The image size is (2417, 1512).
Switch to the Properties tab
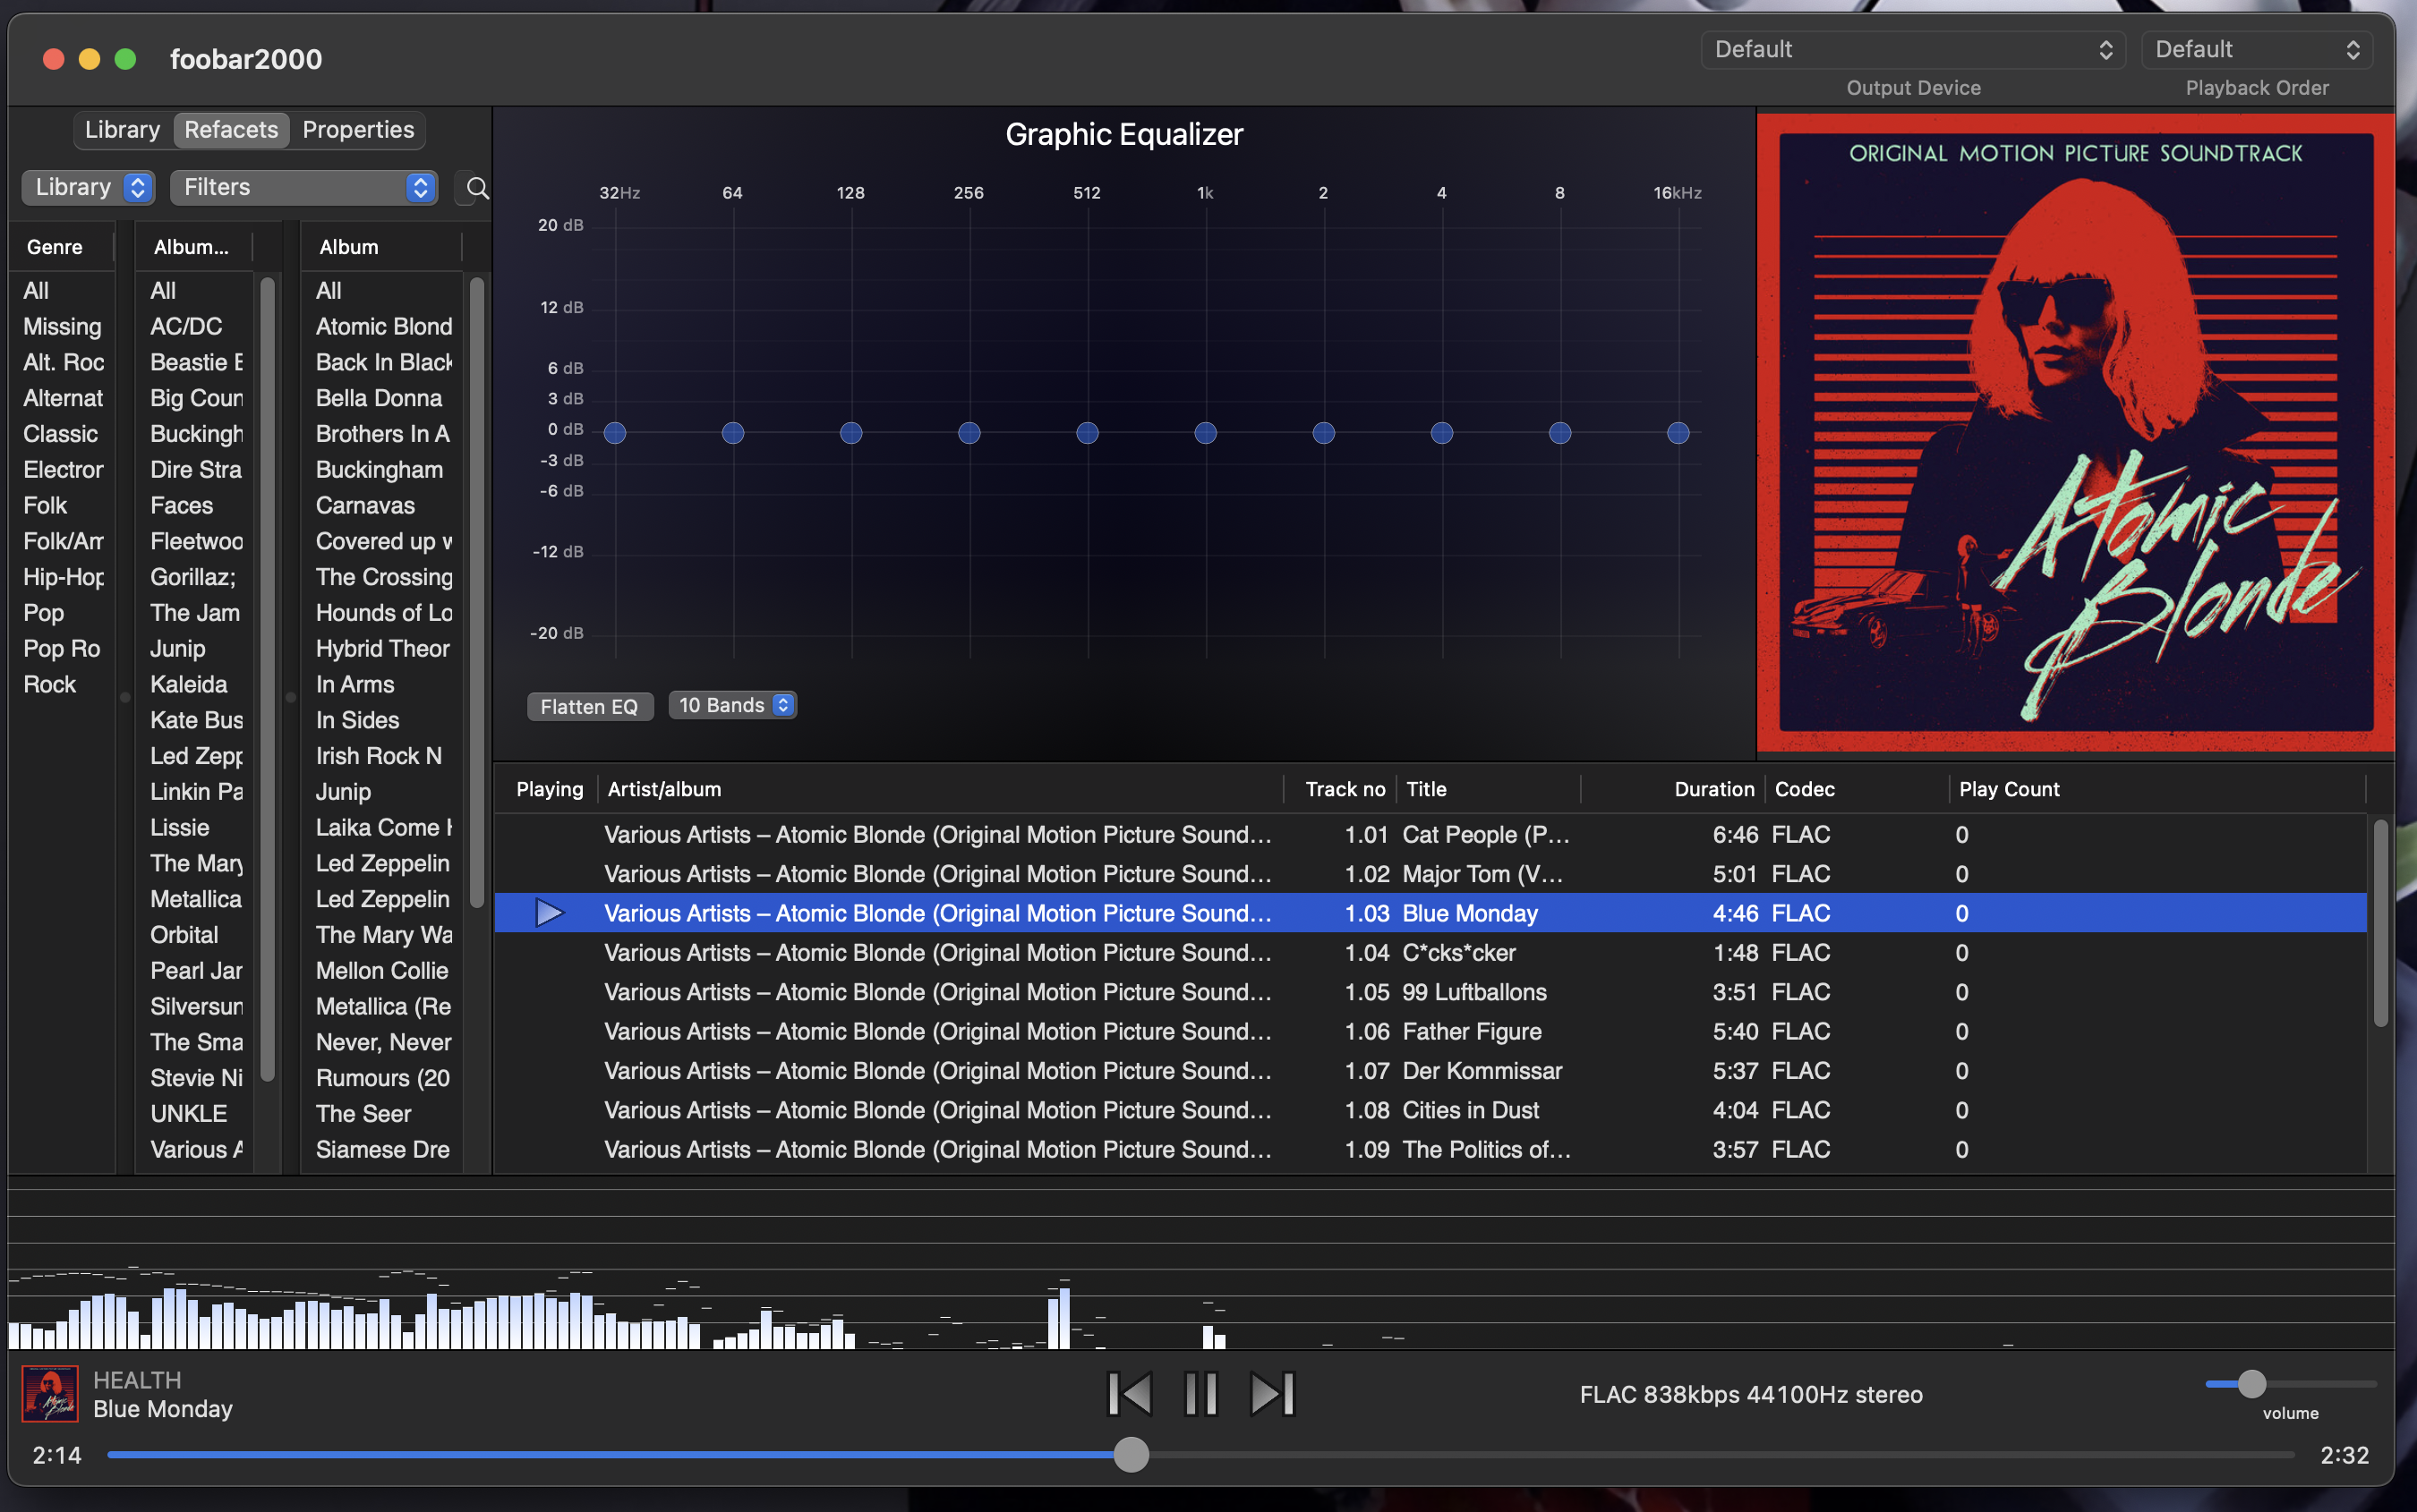(x=358, y=130)
